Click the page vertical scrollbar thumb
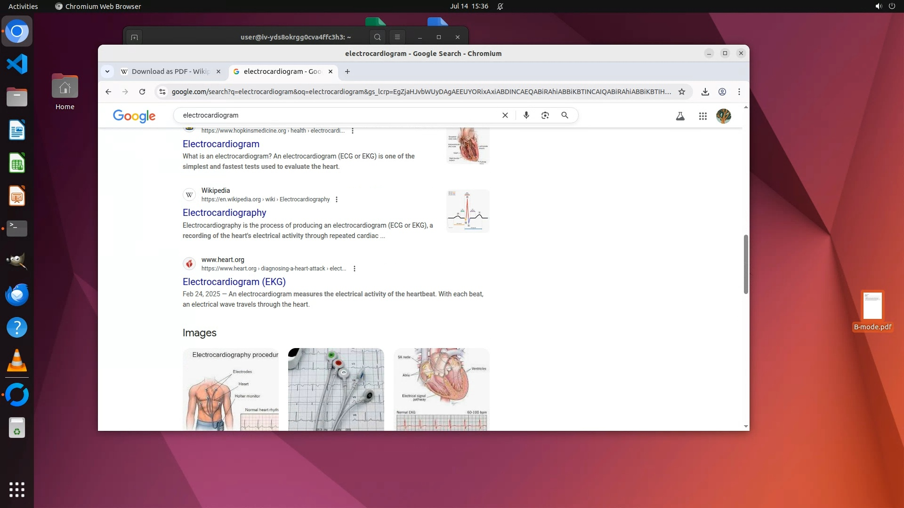Screen dimensions: 904x508 [745, 264]
